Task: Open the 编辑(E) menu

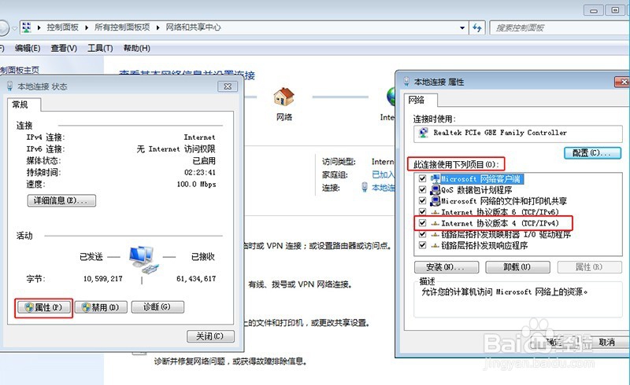Action: pos(28,48)
